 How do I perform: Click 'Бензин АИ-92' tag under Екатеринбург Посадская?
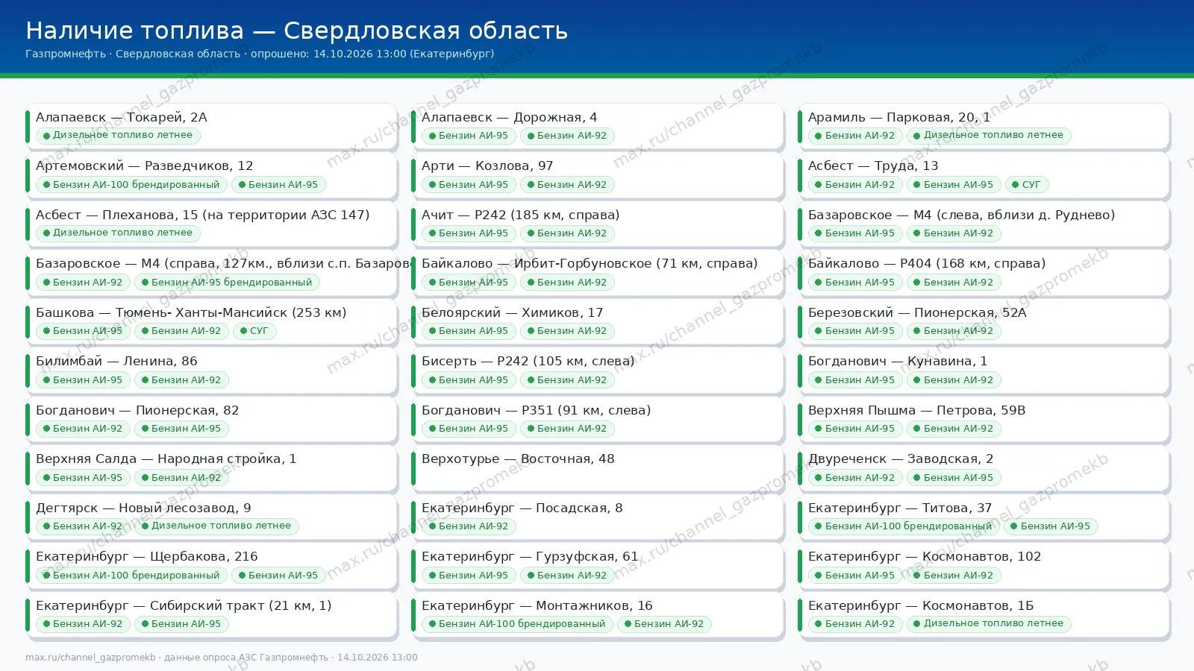[x=469, y=526]
